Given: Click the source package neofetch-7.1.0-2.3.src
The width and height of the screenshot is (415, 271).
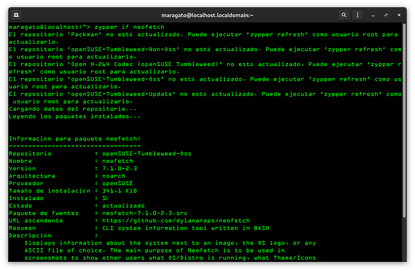Looking at the screenshot, I should coord(145,213).
